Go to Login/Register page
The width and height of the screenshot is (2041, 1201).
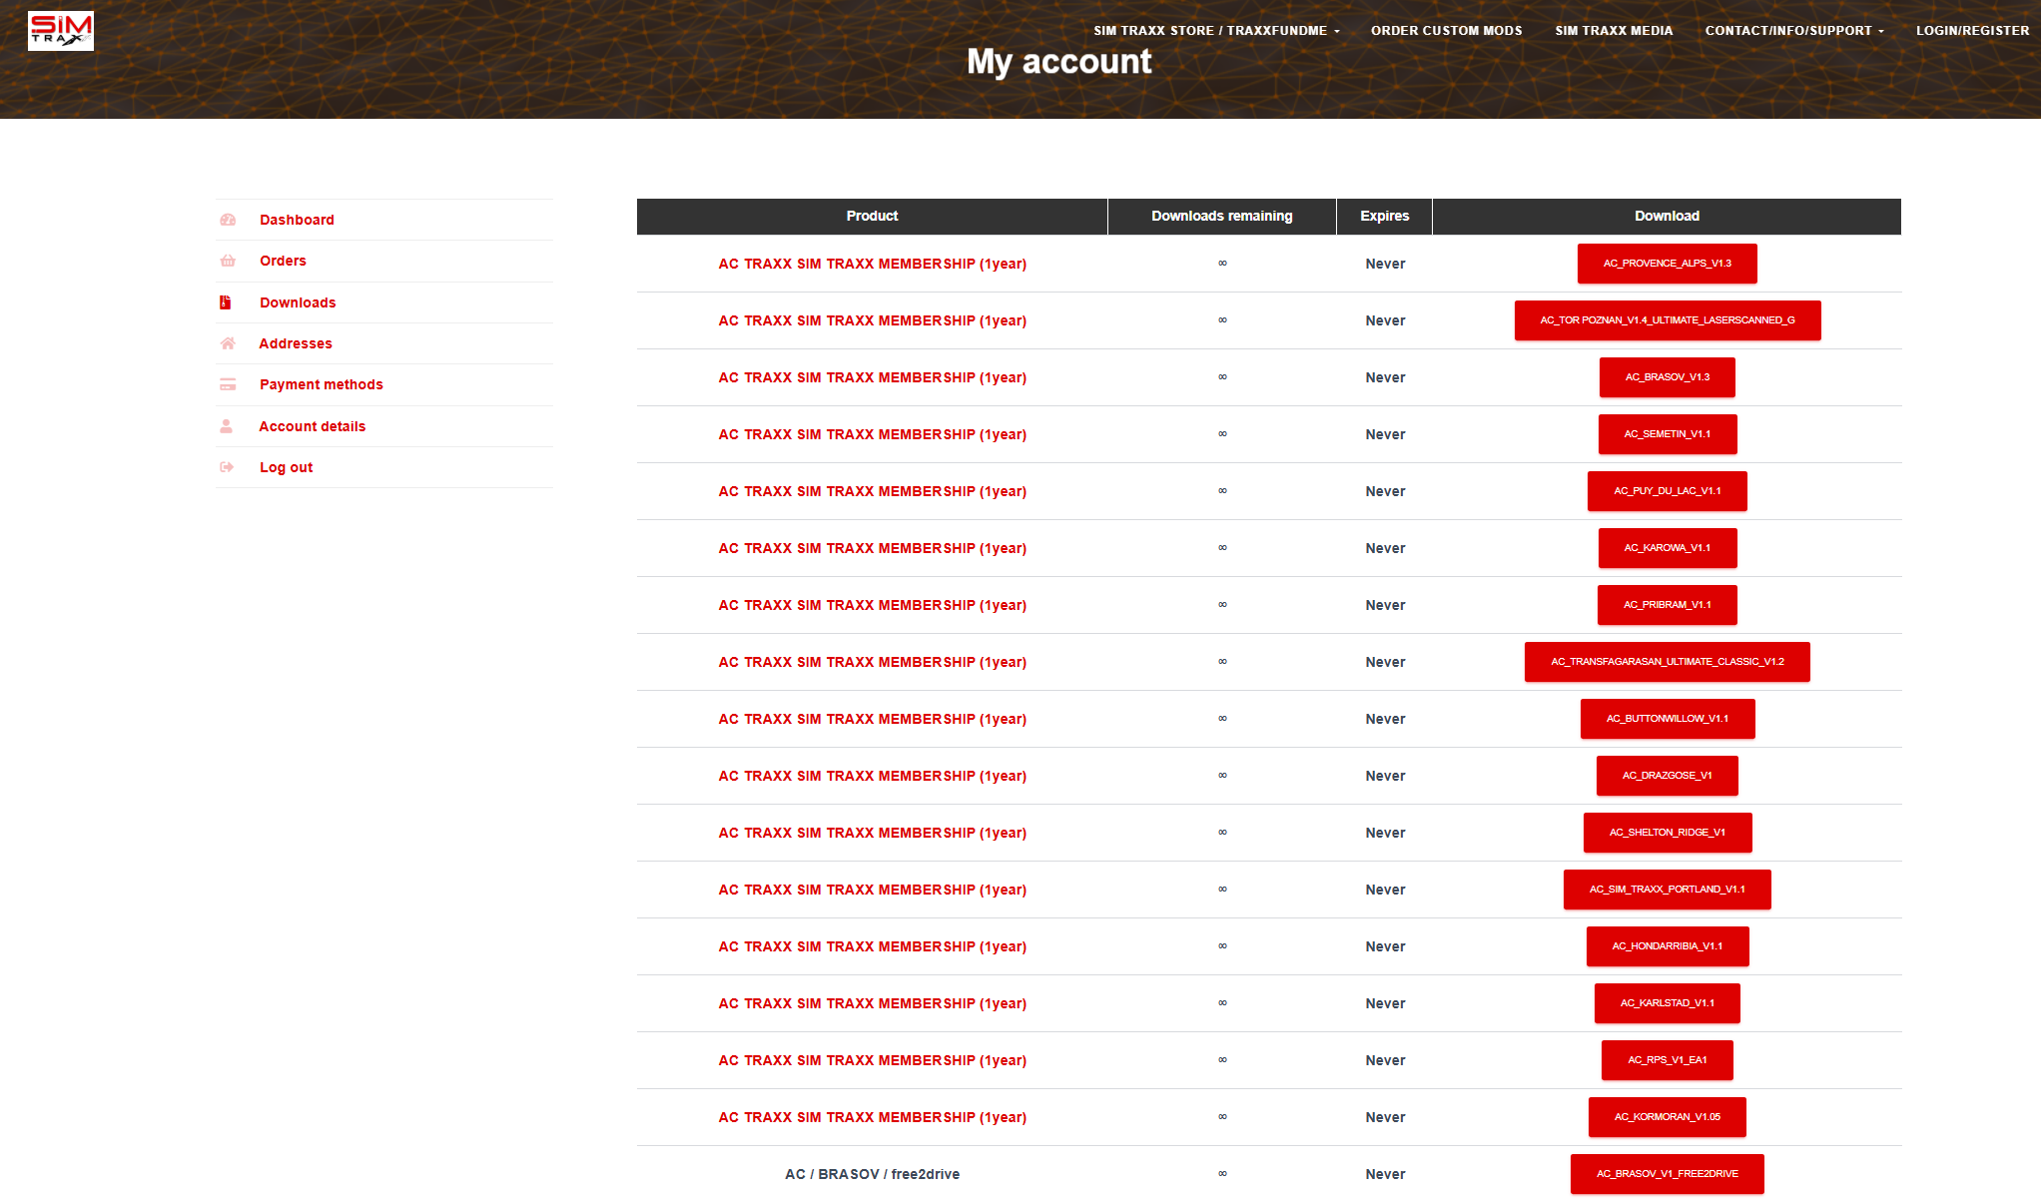tap(1972, 31)
